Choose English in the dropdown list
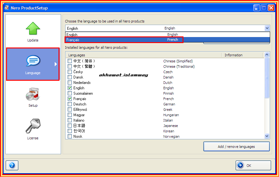This screenshot has width=279, height=177. [x=168, y=35]
